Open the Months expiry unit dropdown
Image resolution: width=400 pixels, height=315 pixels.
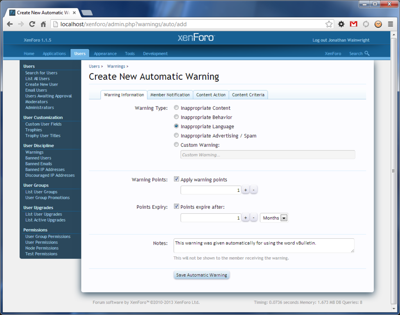[274, 218]
